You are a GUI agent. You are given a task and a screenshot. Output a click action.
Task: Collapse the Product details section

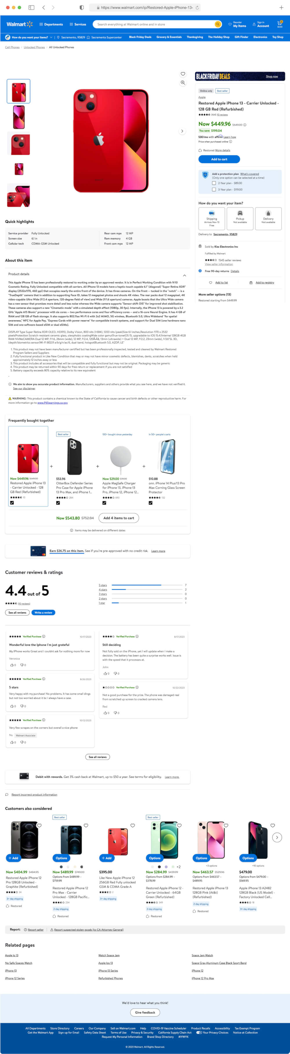[185, 275]
